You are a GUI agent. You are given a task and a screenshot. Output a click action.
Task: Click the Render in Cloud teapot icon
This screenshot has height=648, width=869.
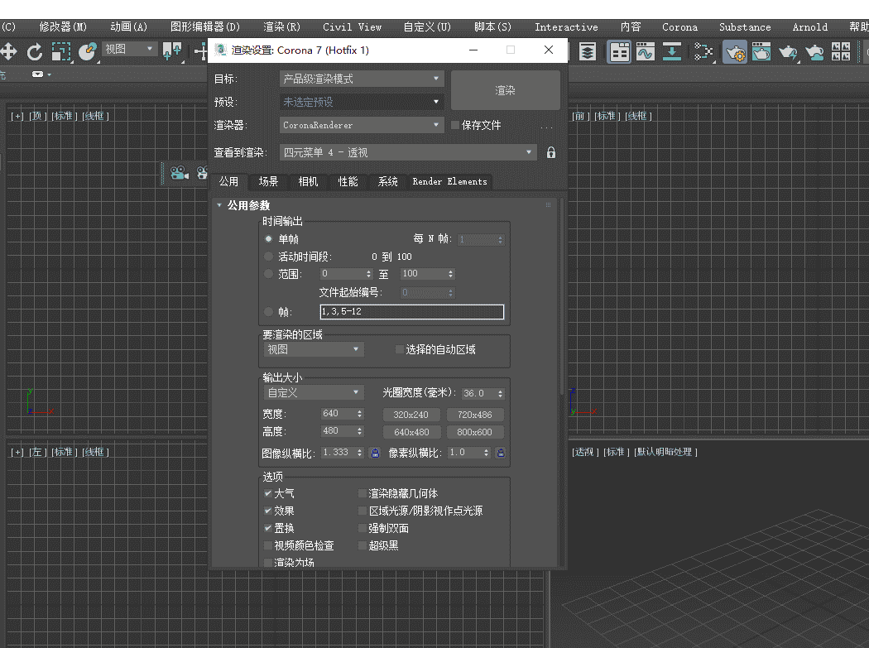tap(815, 52)
